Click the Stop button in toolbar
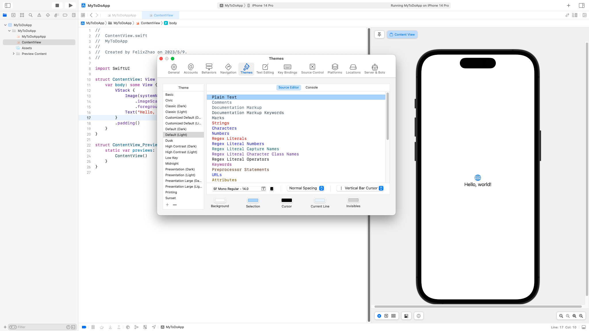589x331 pixels. click(x=57, y=5)
